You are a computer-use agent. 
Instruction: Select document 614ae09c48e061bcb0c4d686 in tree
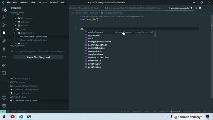pyautogui.click(x=33, y=37)
